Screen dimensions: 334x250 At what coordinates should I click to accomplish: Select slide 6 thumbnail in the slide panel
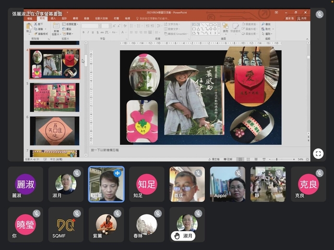pyautogui.click(x=54, y=130)
